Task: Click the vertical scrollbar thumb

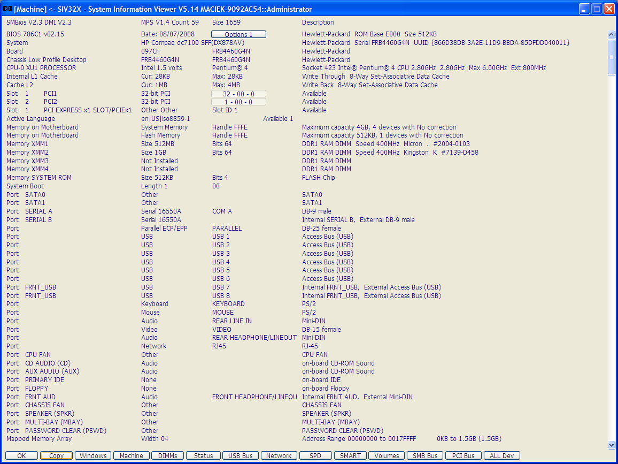Action: [611, 56]
